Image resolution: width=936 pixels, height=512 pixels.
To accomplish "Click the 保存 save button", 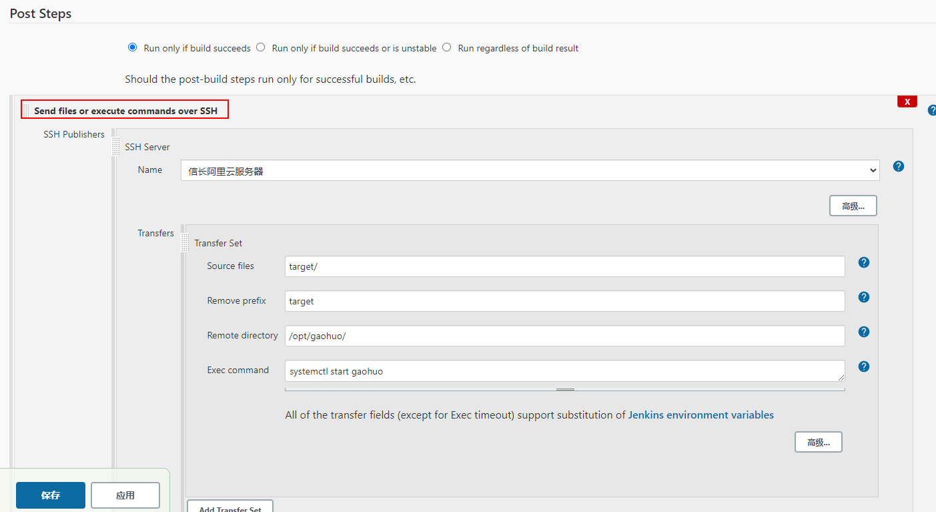I will pyautogui.click(x=51, y=495).
